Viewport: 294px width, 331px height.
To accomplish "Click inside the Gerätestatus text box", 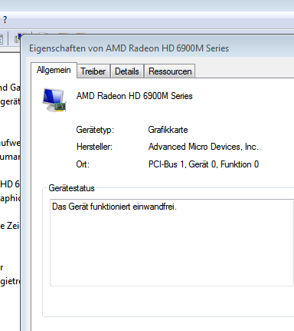I will (x=172, y=243).
